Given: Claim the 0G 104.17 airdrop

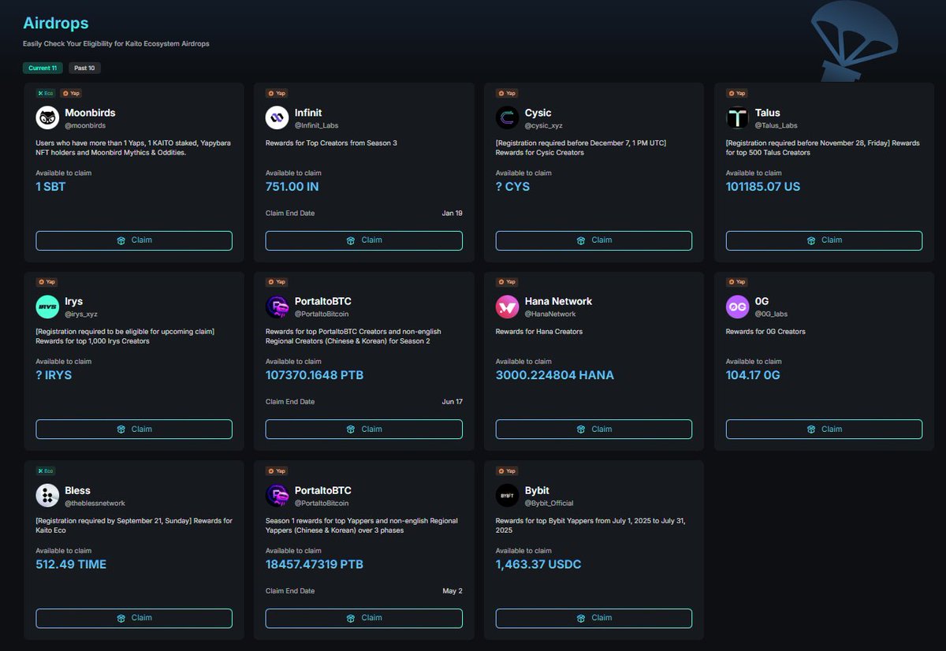Looking at the screenshot, I should [x=824, y=430].
